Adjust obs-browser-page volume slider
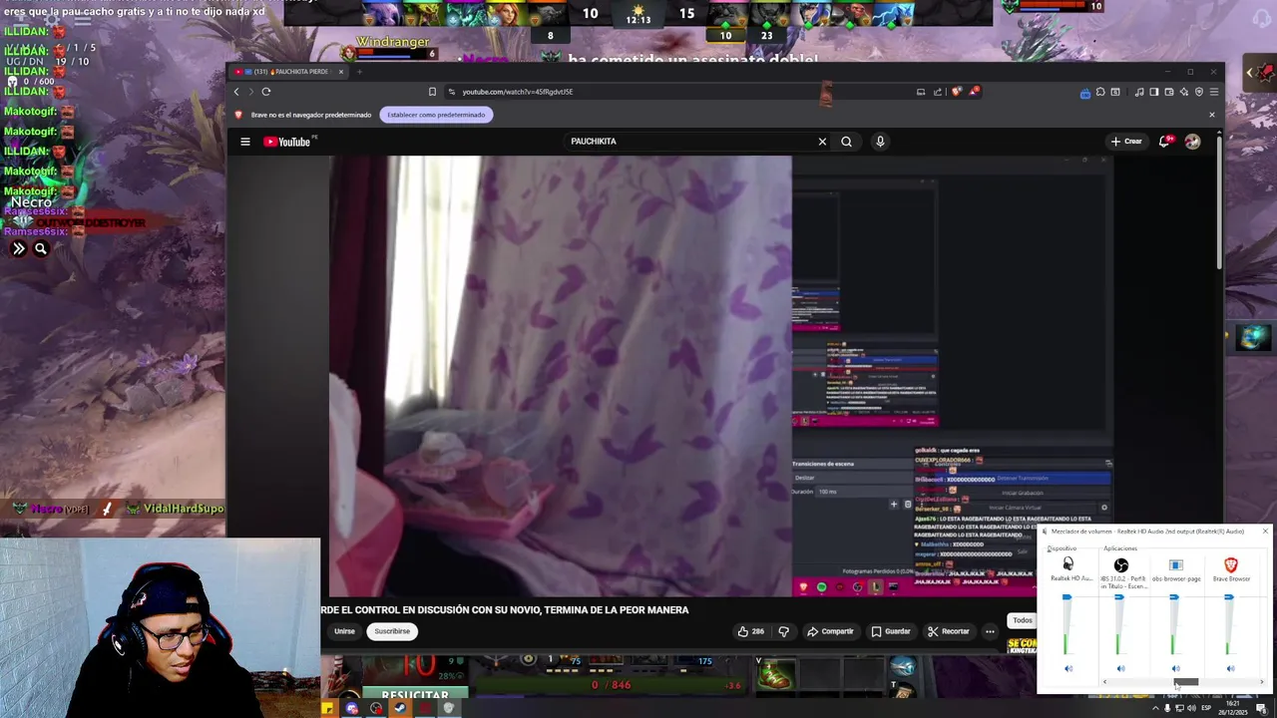Viewport: 1277px width, 718px height. 1174,598
